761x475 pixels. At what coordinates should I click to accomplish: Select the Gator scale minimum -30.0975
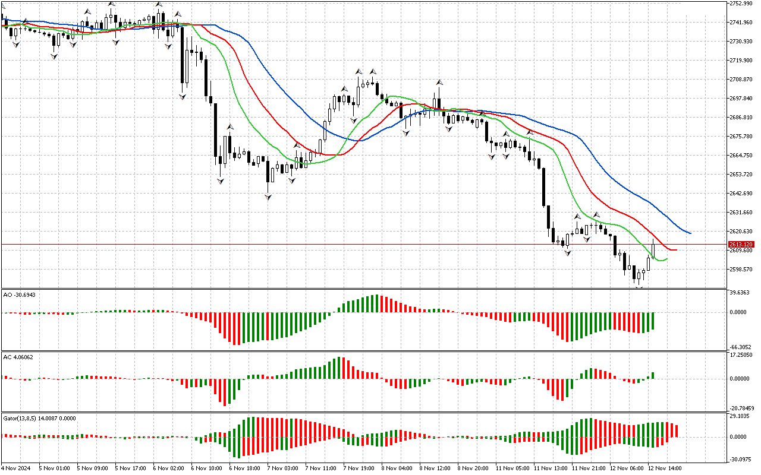(x=741, y=459)
